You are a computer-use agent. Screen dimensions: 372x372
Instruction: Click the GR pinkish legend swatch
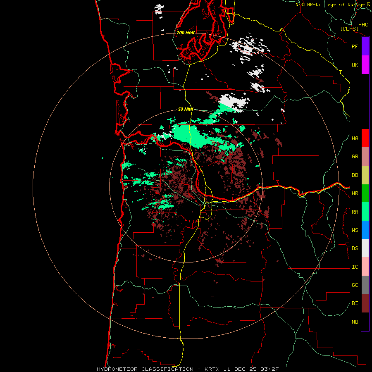pyautogui.click(x=365, y=157)
